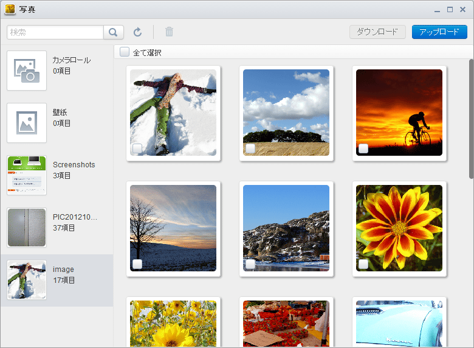The image size is (474, 348).
Task: Open the bare tree at dusk photo
Action: (x=173, y=228)
